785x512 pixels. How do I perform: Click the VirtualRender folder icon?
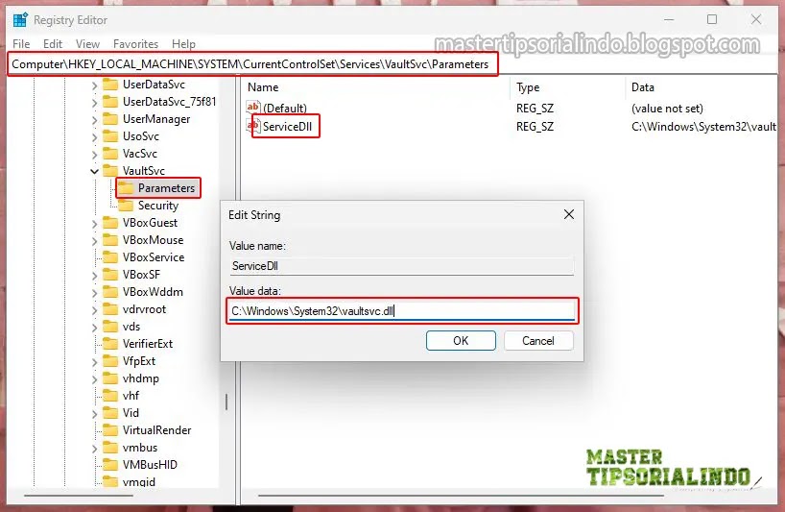coord(110,429)
